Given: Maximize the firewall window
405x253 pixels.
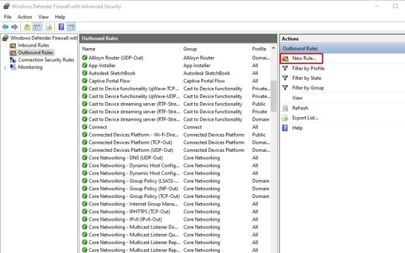Looking at the screenshot, I should coord(395,6).
